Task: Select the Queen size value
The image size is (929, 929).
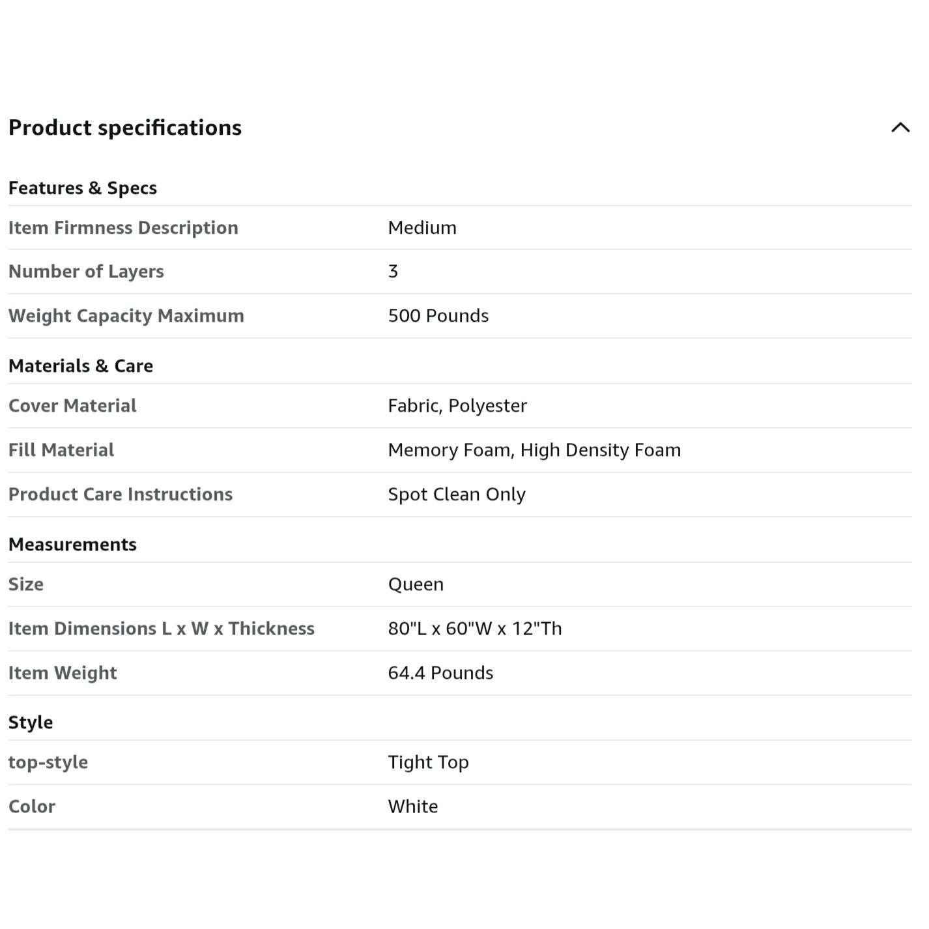Action: [416, 584]
